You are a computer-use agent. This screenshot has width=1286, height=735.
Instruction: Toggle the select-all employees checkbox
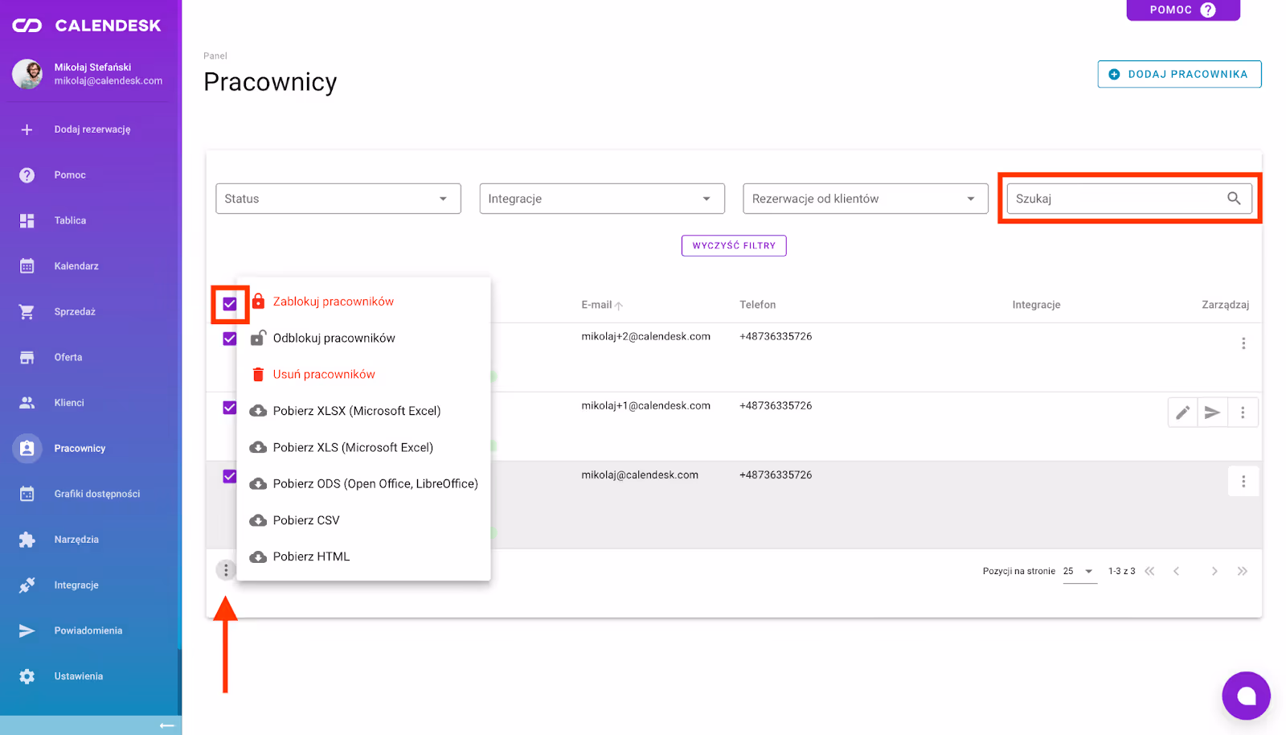pyautogui.click(x=230, y=304)
